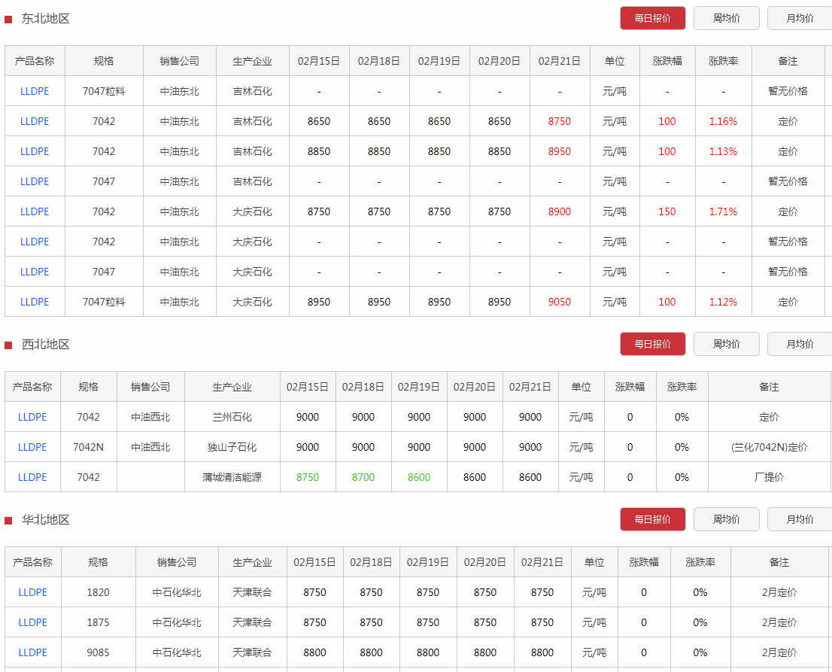Click the red 9050 price for 7047粒料
Image resolution: width=832 pixels, height=672 pixels.
tap(559, 302)
